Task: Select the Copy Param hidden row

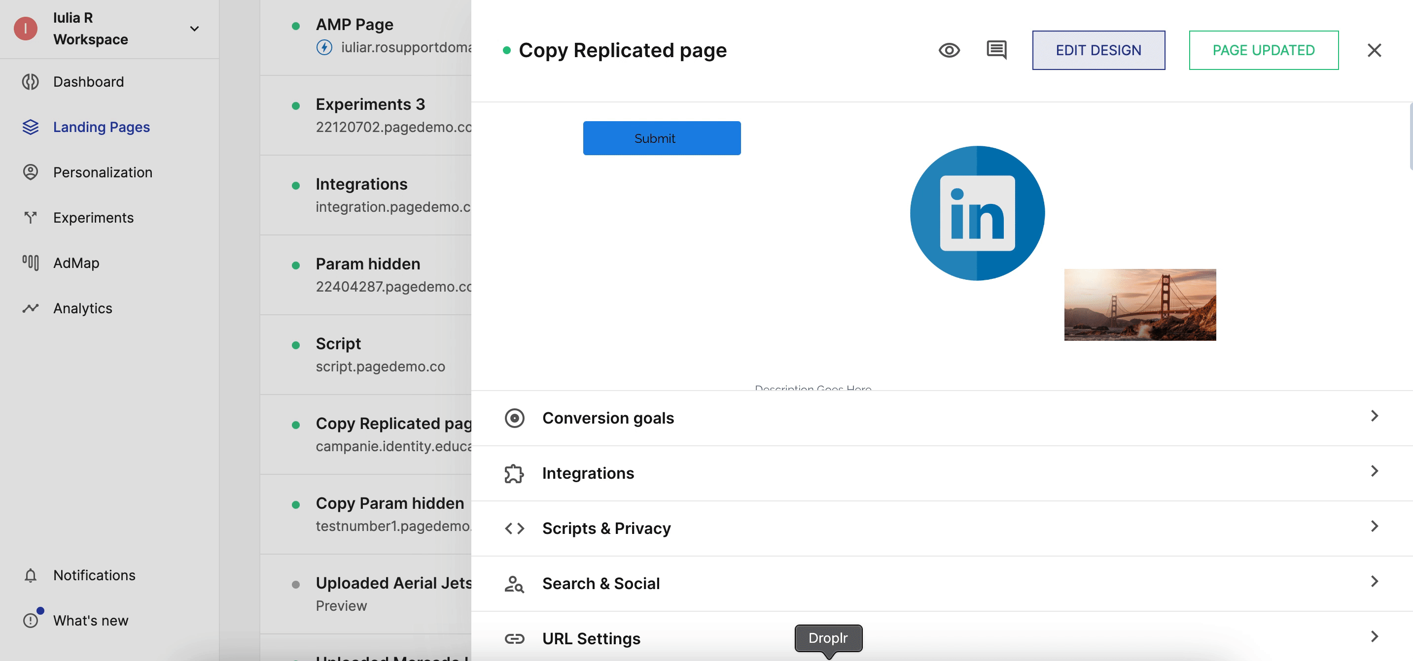Action: 366,515
